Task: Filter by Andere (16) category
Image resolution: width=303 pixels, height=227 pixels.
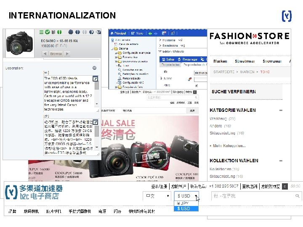Action: tap(220, 126)
